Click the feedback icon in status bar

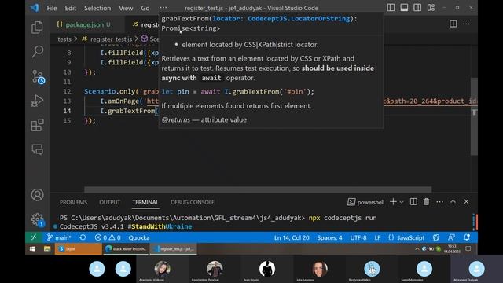[x=451, y=237]
